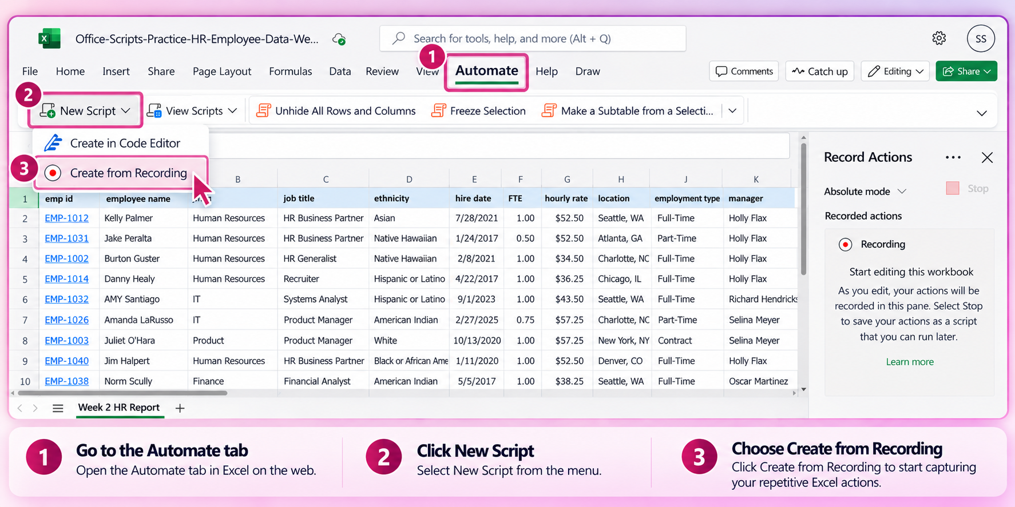Screen dimensions: 1015x507
Task: Click the workbook file name title
Action: tap(197, 39)
